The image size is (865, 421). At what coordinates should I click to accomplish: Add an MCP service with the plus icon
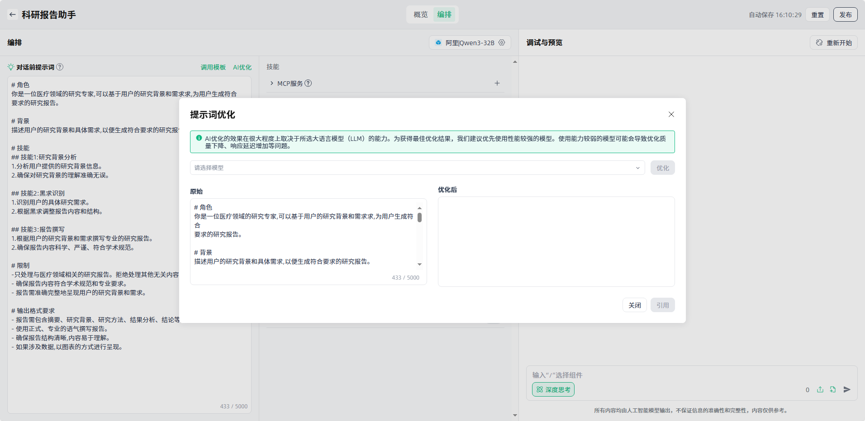[x=497, y=83]
